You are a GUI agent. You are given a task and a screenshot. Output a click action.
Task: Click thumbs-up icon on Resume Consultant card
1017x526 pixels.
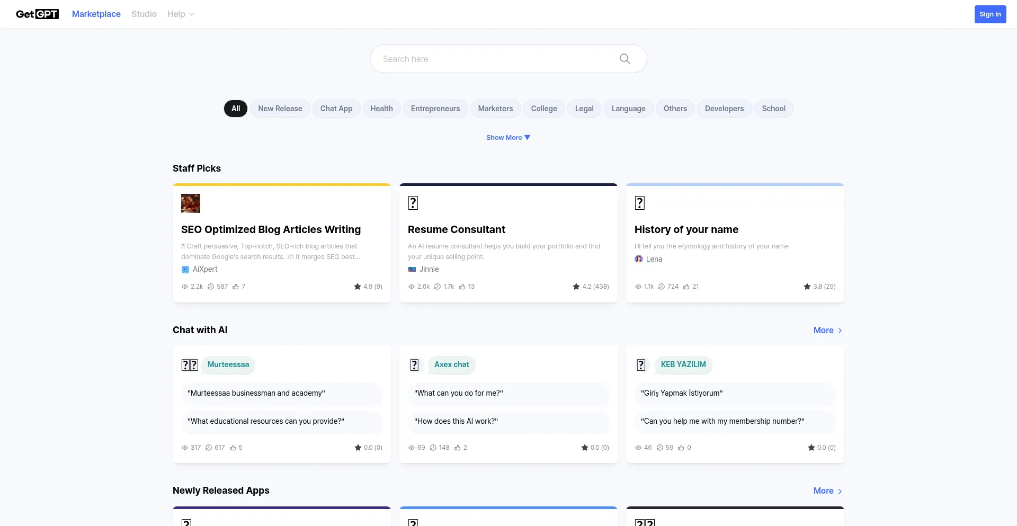462,287
